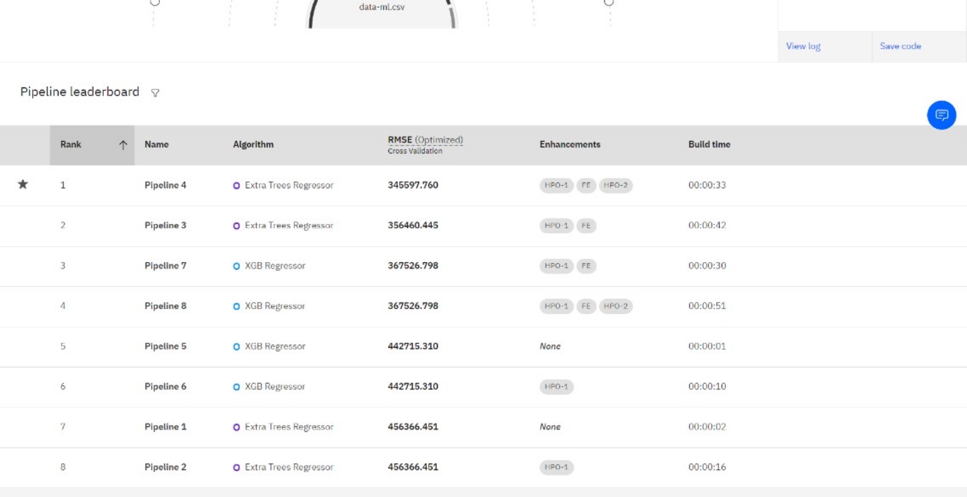Viewport: 967px width, 497px height.
Task: Open Pipeline 1 details by its name
Action: click(x=166, y=427)
